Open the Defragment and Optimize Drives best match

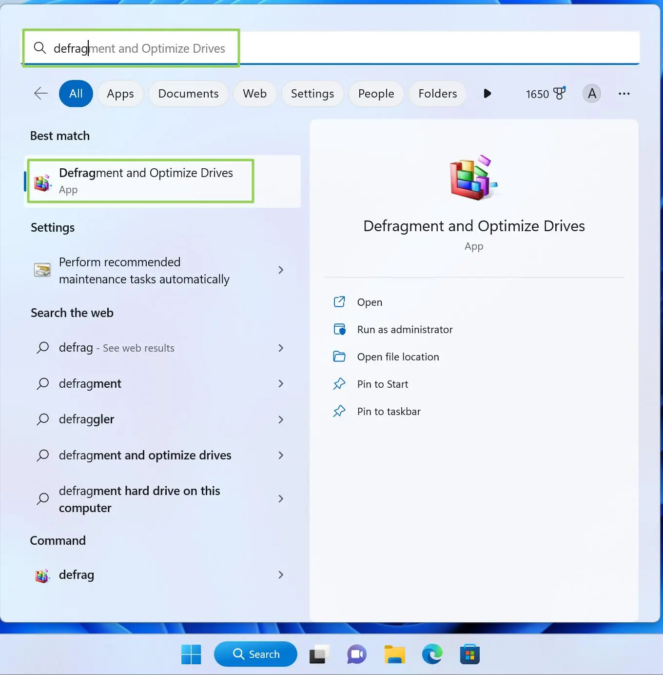point(162,181)
